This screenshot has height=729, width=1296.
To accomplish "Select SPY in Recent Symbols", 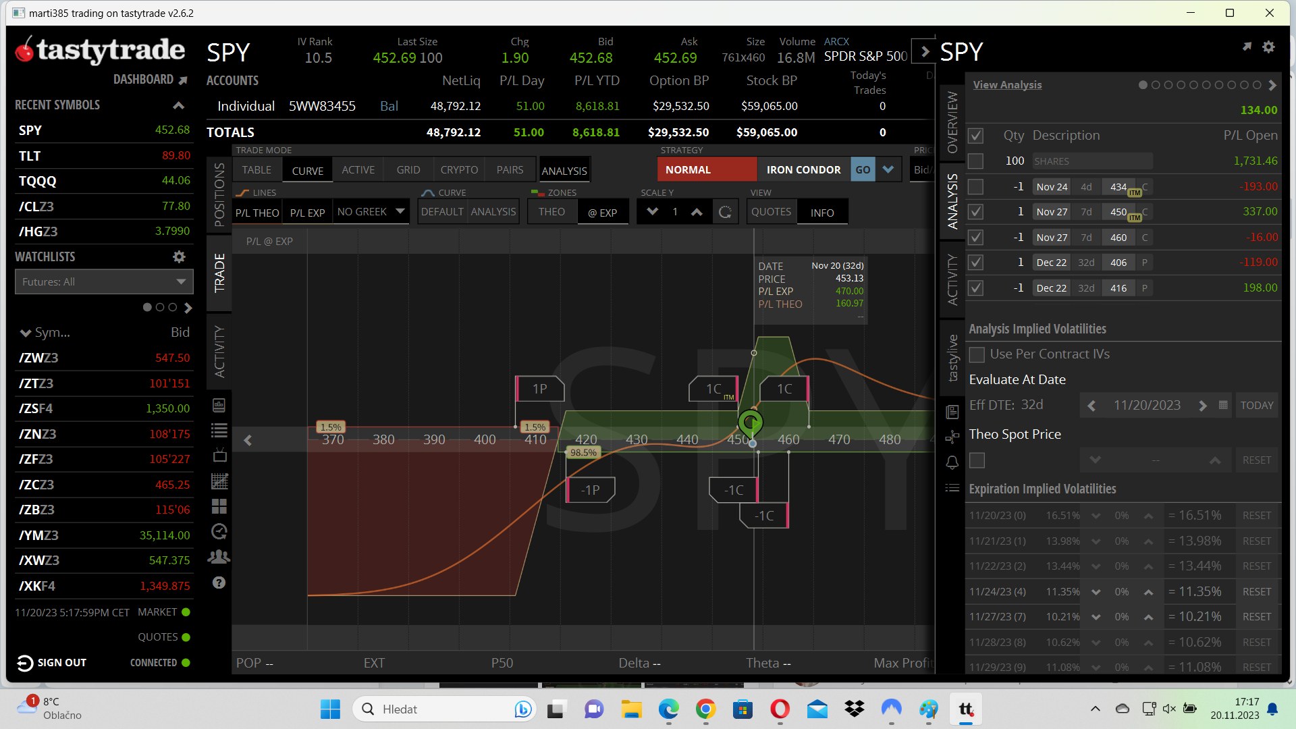I will (104, 130).
